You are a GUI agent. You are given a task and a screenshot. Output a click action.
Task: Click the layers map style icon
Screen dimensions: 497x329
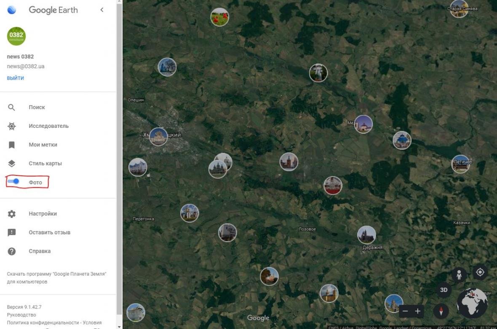[x=12, y=163]
